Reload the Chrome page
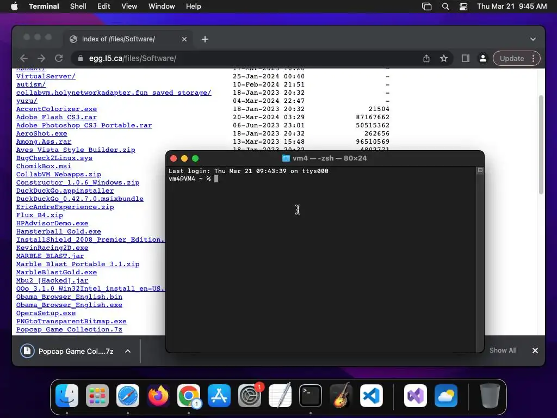The image size is (557, 418). pyautogui.click(x=59, y=58)
